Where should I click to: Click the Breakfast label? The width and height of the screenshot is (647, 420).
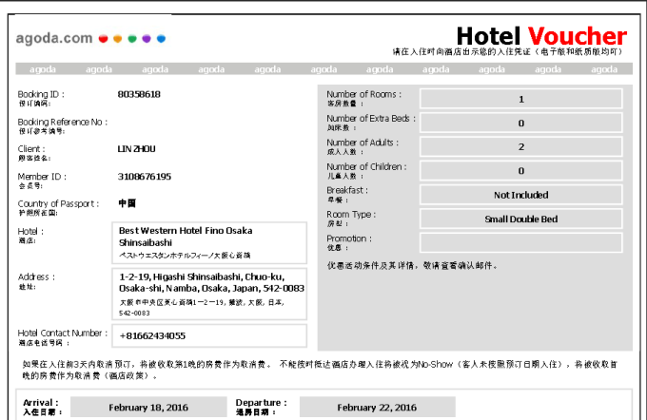point(347,190)
